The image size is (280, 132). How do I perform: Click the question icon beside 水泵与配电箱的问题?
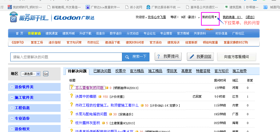tap(72, 113)
